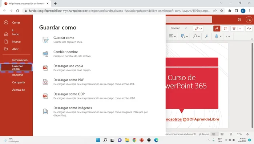This screenshot has height=144, width=254.
Task: Expand the ribbon collapse chevron
Action: click(252, 39)
